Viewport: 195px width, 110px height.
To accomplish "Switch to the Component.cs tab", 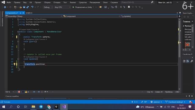I will click(x=12, y=13).
